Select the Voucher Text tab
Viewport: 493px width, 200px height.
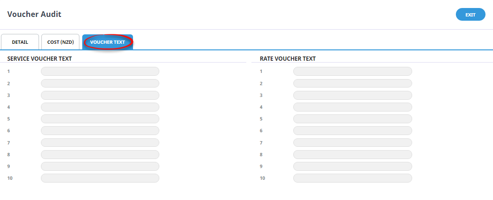[108, 42]
